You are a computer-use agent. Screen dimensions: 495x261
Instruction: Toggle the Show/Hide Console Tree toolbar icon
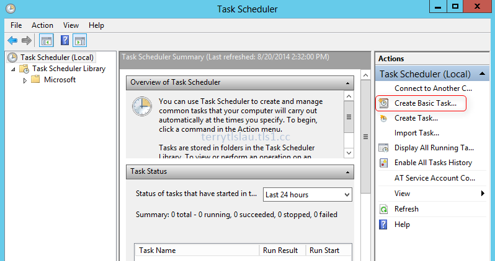47,40
